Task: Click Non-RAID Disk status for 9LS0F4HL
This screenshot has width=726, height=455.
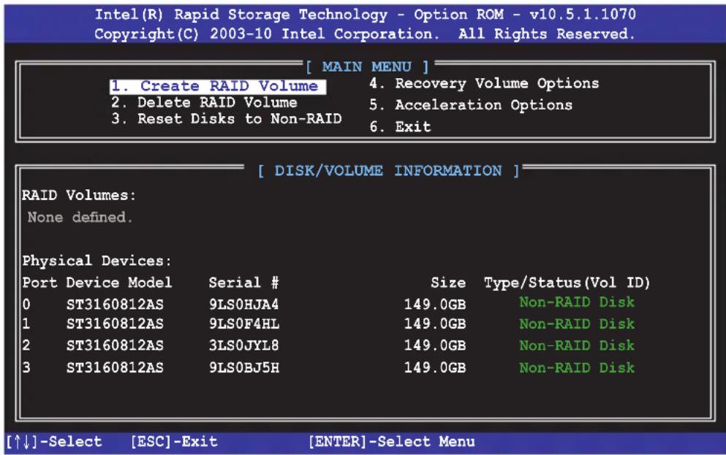Action: click(577, 324)
